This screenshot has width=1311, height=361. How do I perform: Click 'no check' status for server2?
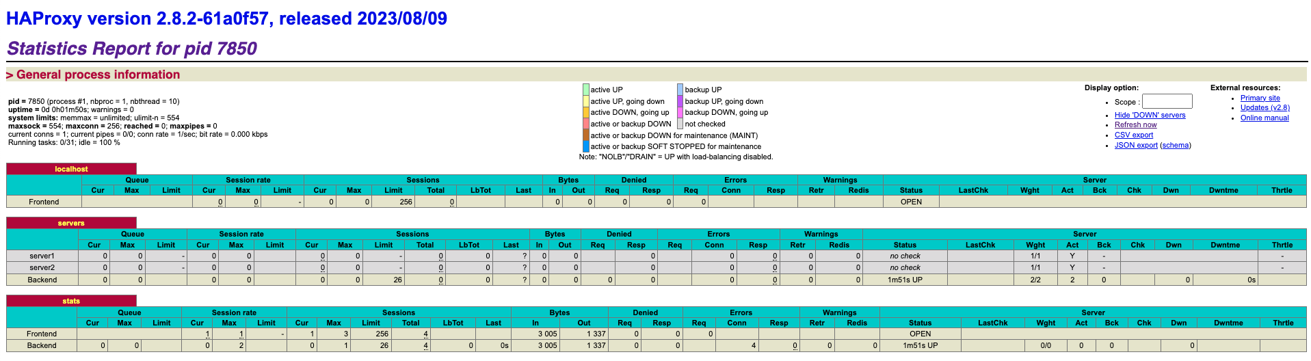coord(905,267)
